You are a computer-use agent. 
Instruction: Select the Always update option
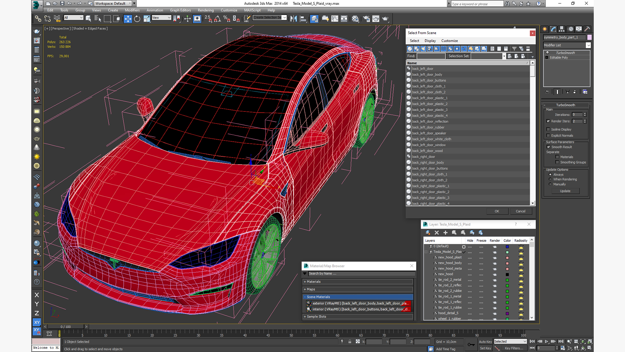(550, 175)
